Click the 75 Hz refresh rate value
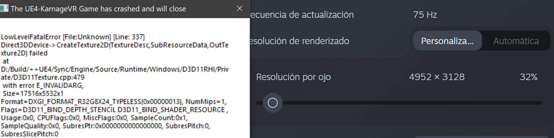 pos(425,15)
